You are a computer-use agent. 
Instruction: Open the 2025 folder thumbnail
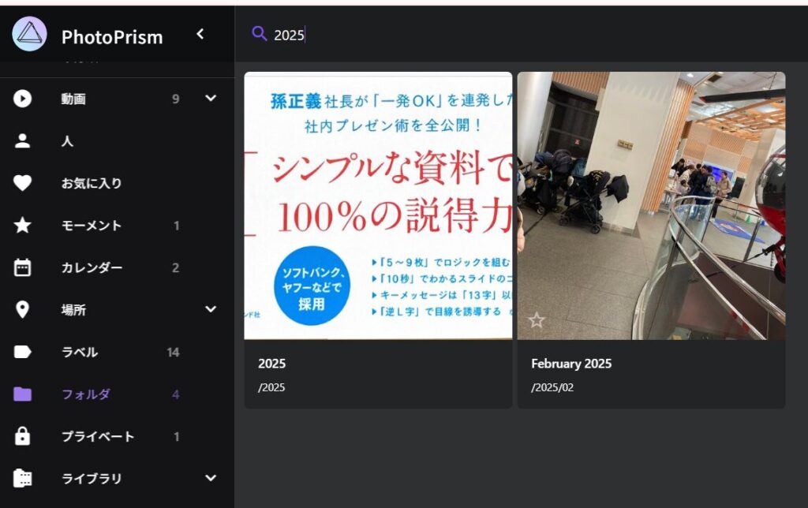pyautogui.click(x=378, y=206)
